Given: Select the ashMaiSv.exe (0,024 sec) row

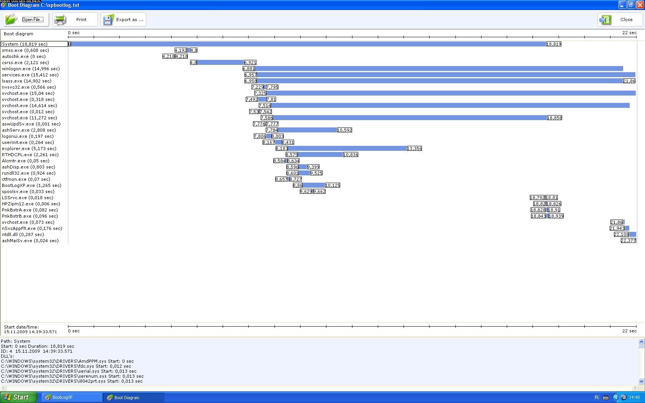Looking at the screenshot, I should pyautogui.click(x=30, y=241).
